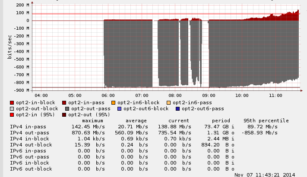The width and height of the screenshot is (307, 177).
Task: Click the Nov 07 11:43:21 2014 timestamp
Action: (265, 175)
